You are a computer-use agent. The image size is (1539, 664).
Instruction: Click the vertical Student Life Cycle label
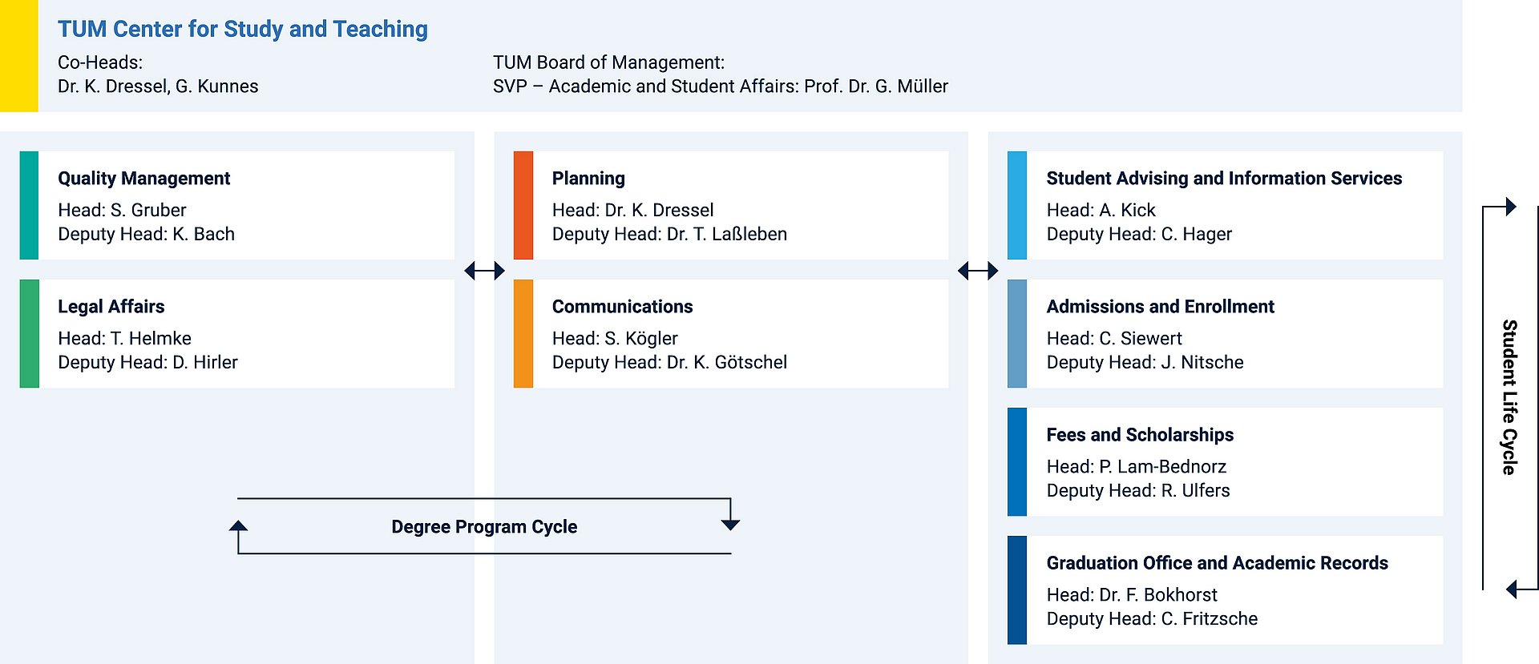pos(1509,397)
